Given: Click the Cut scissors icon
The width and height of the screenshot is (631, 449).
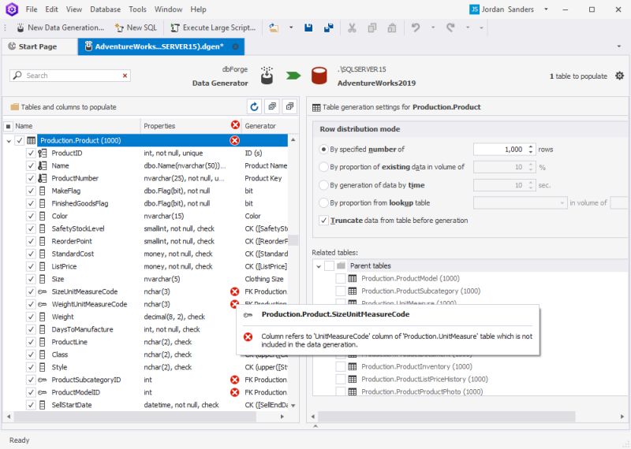Looking at the screenshot, I should point(352,28).
